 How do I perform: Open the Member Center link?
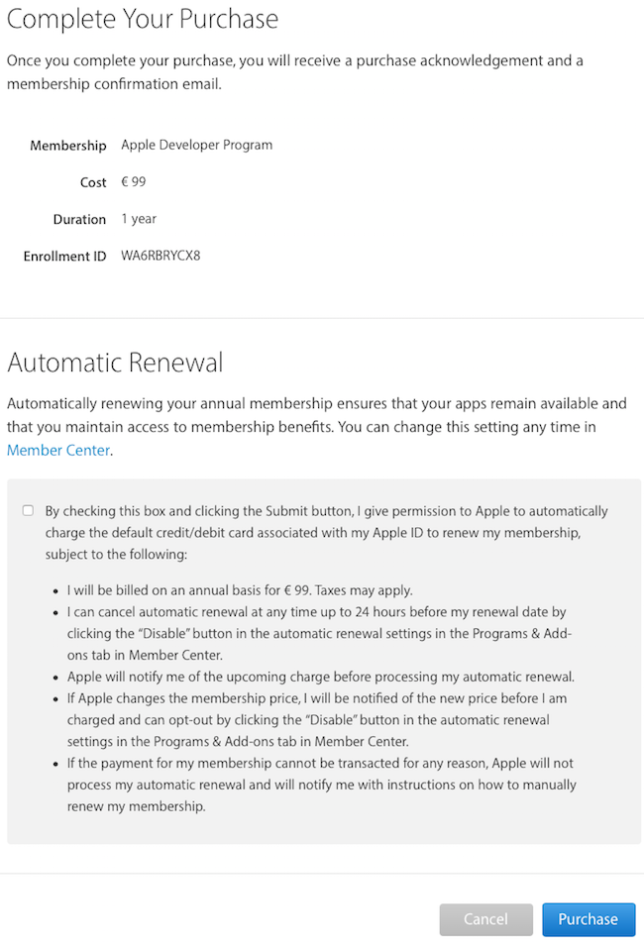tap(58, 450)
